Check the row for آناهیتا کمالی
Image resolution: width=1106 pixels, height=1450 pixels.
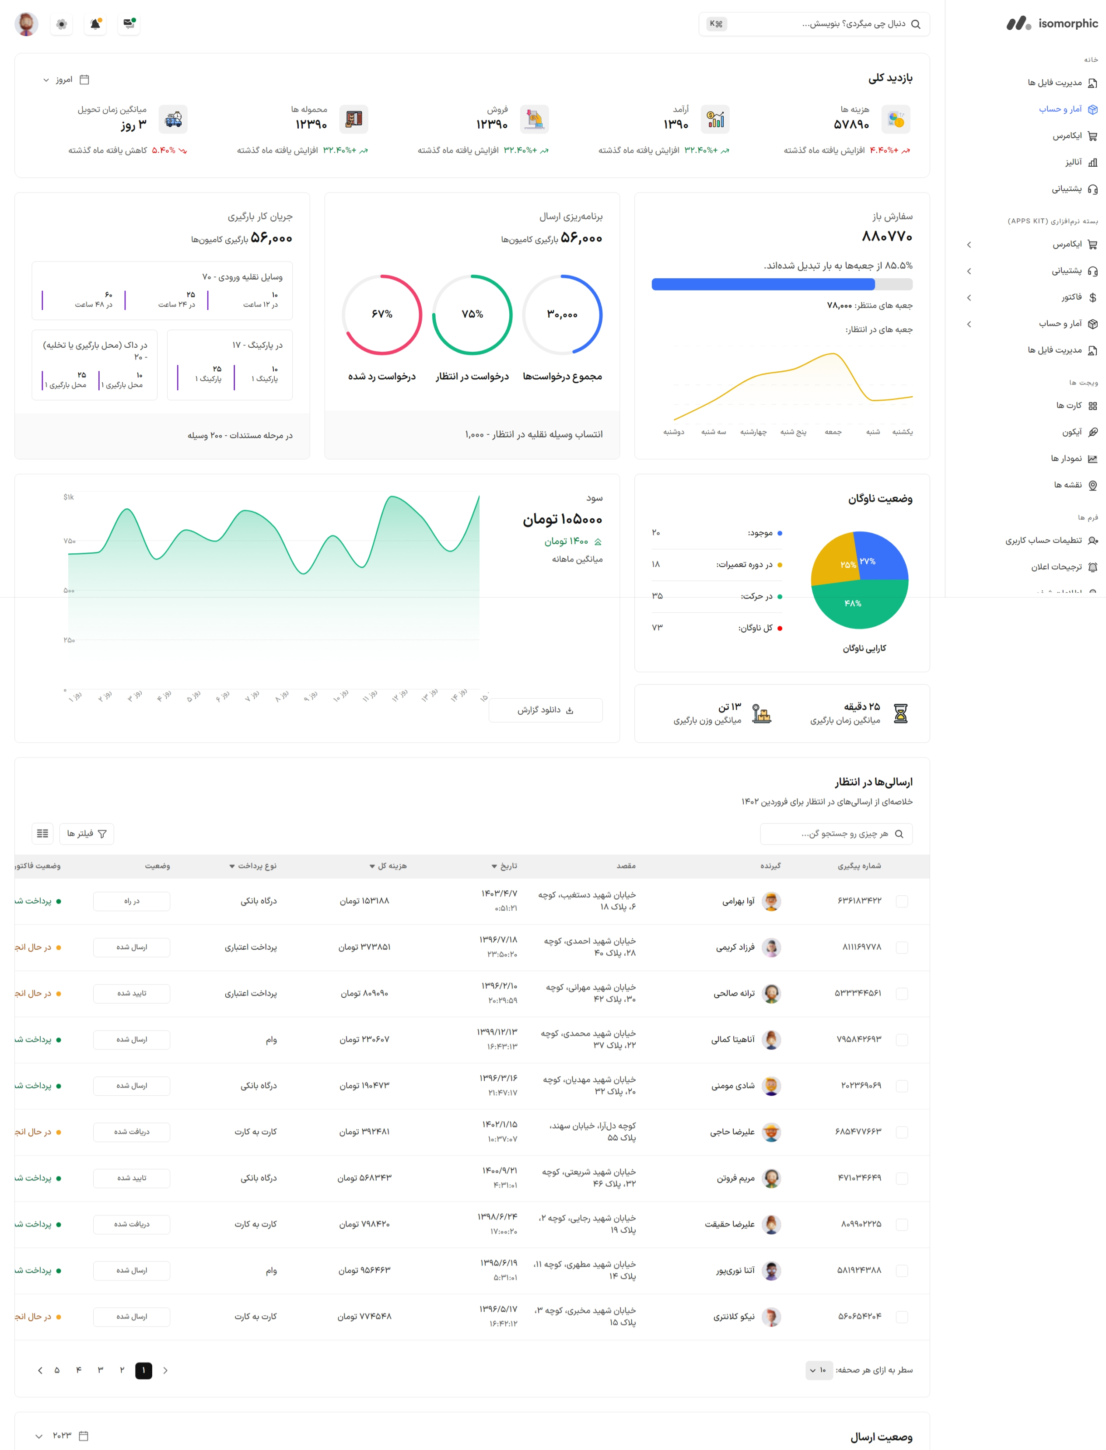tap(902, 1040)
